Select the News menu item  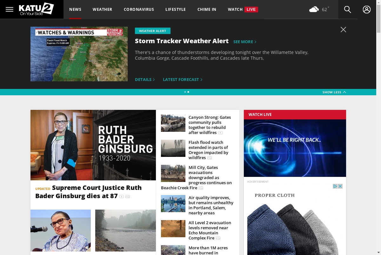coord(75,10)
